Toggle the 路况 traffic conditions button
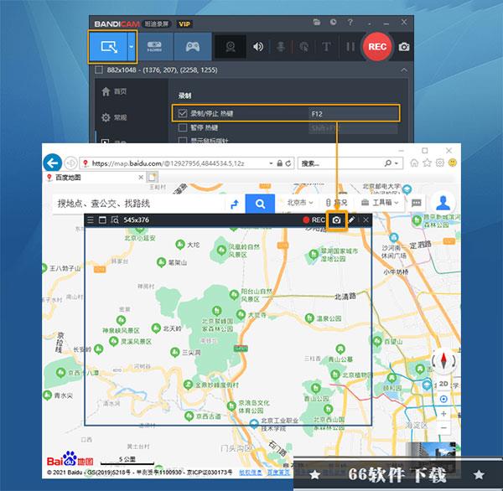 pyautogui.click(x=336, y=203)
